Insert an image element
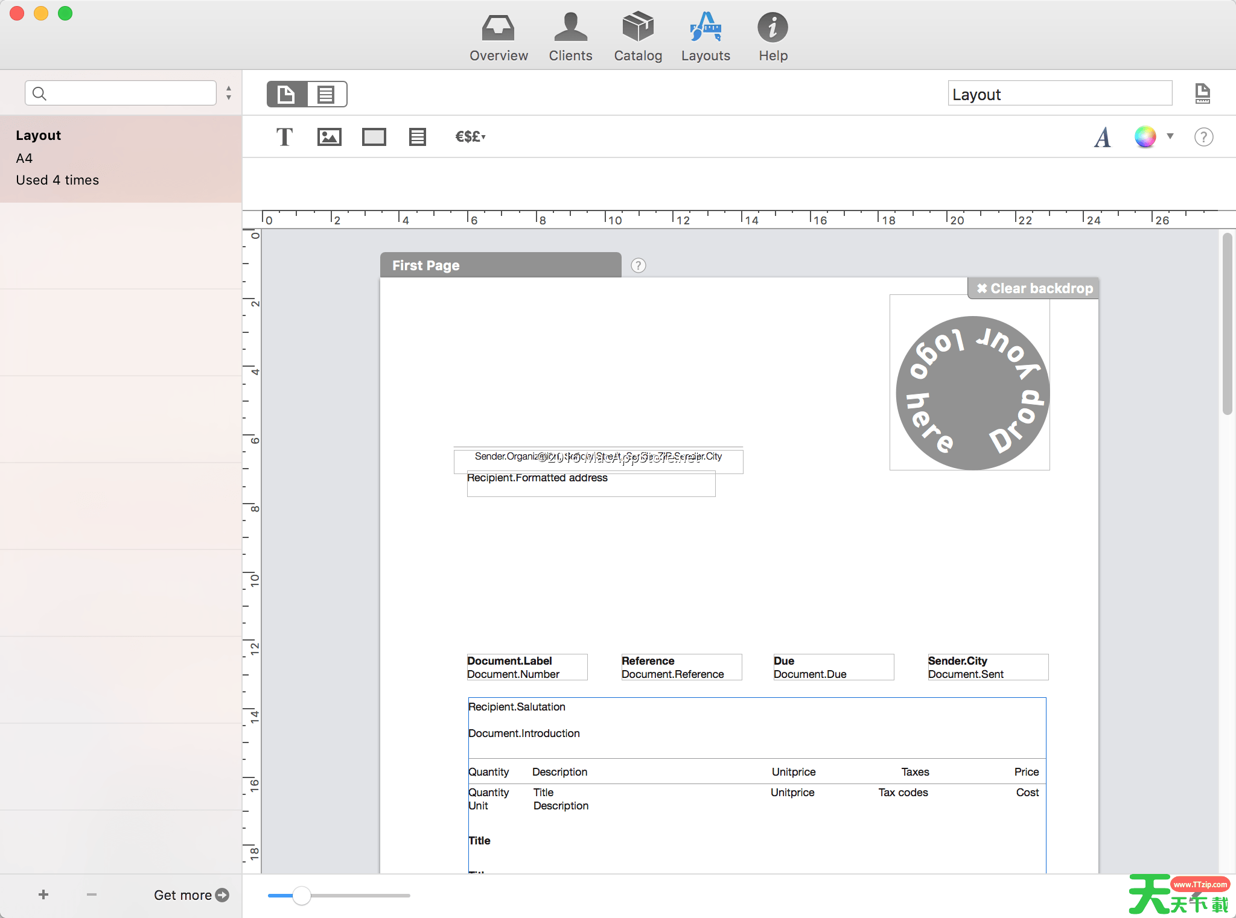This screenshot has width=1236, height=918. click(329, 137)
